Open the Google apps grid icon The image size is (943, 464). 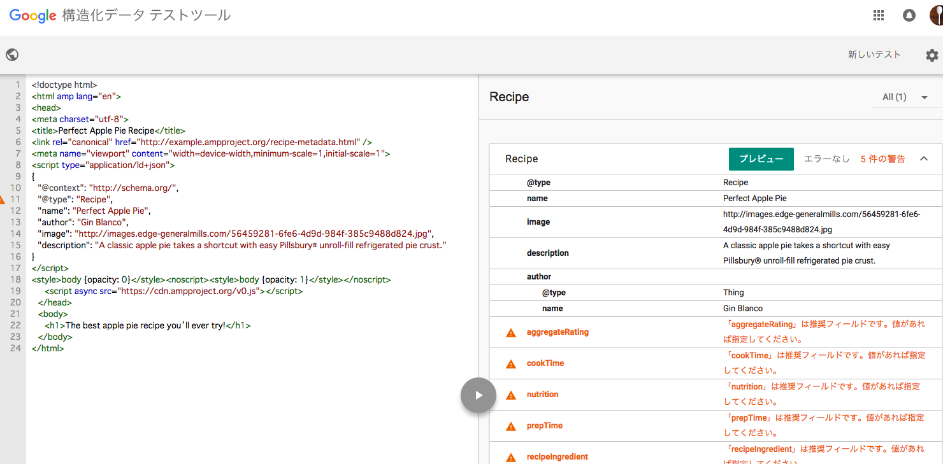879,15
